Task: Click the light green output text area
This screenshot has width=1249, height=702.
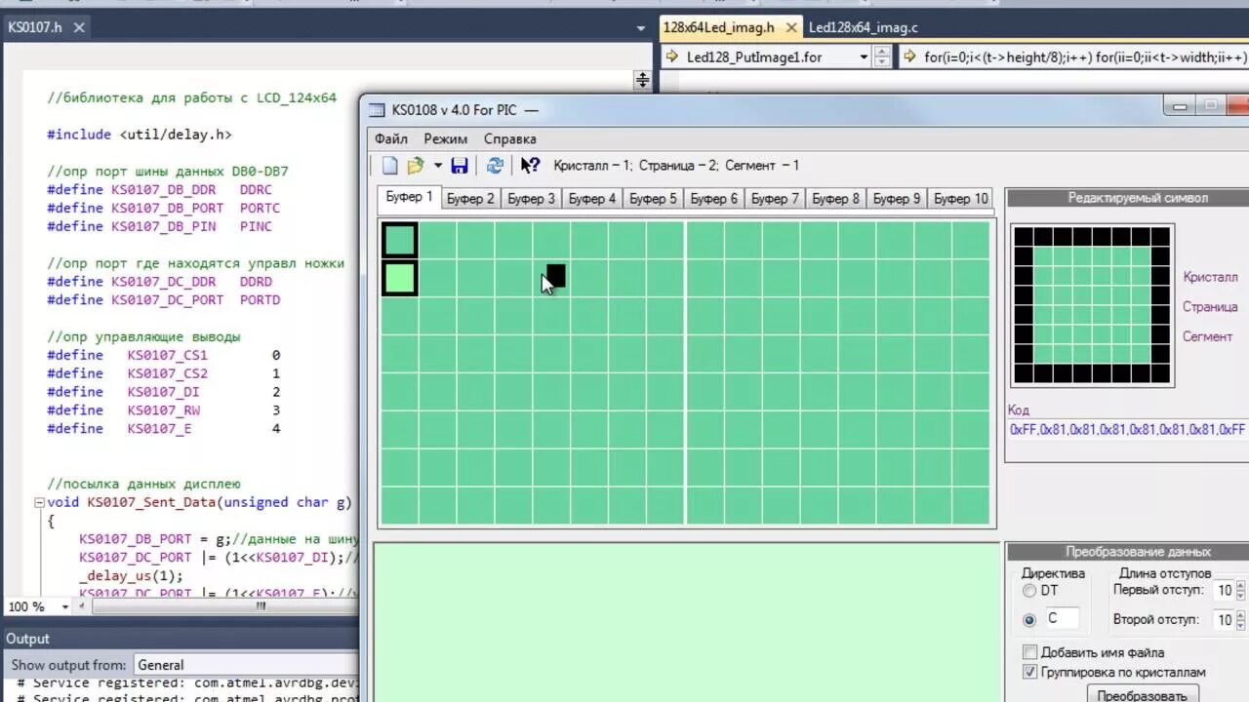Action: click(x=685, y=623)
